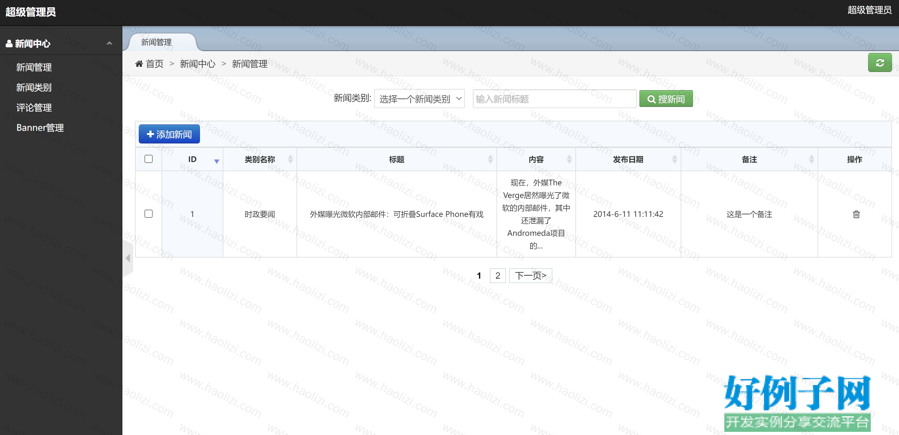The width and height of the screenshot is (899, 435).
Task: Sort by 内容 column arrows
Action: coord(569,159)
